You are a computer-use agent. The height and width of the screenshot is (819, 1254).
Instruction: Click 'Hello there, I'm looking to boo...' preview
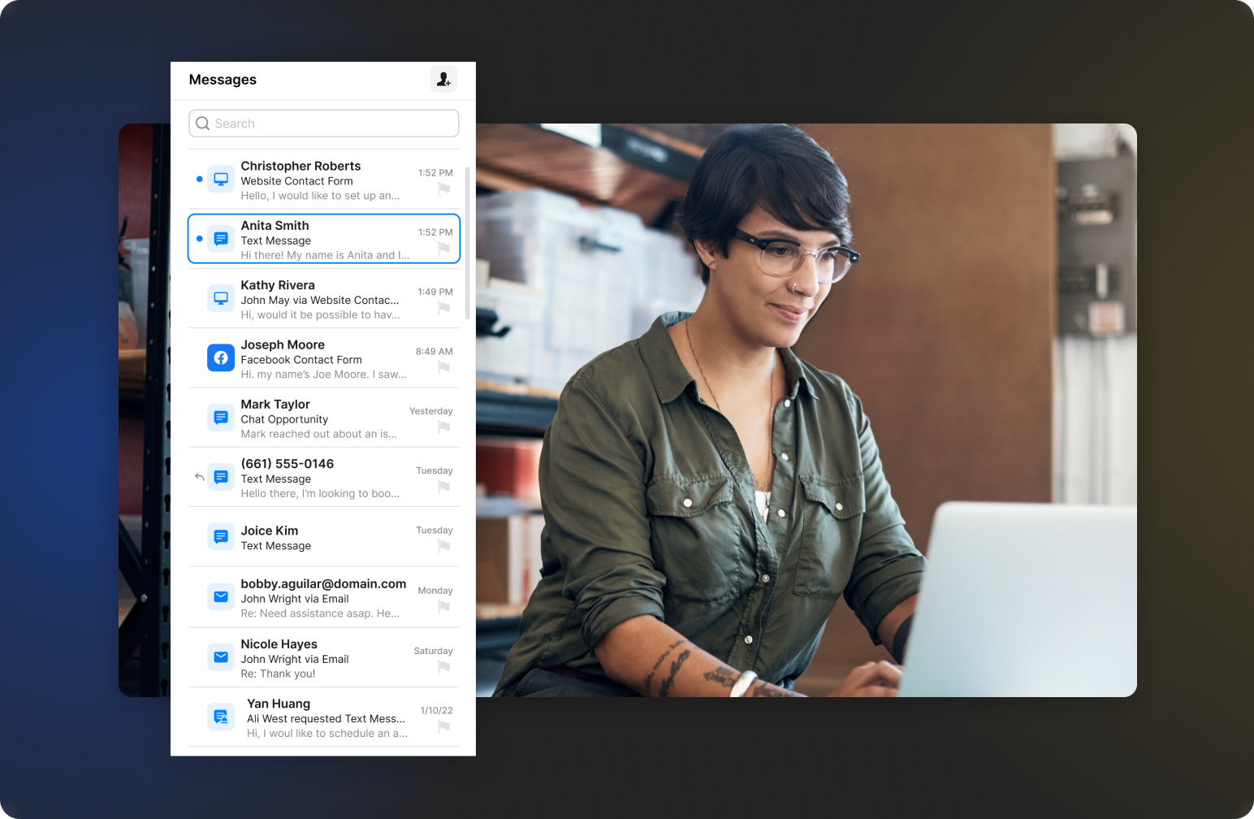tap(320, 494)
